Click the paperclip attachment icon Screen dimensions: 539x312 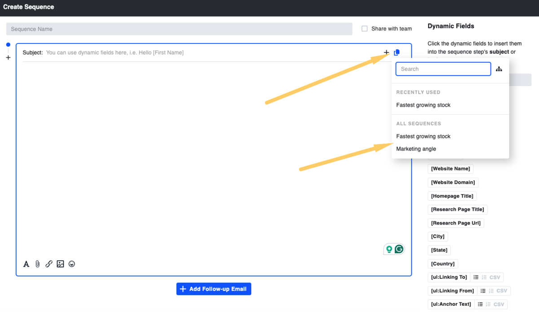point(38,264)
